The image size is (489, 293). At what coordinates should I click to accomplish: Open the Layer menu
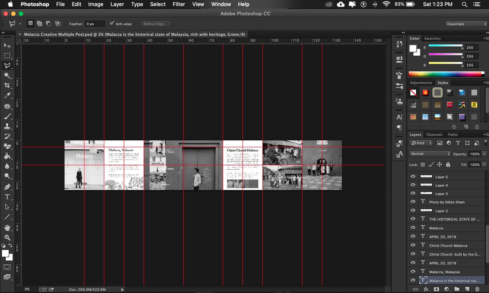(117, 4)
